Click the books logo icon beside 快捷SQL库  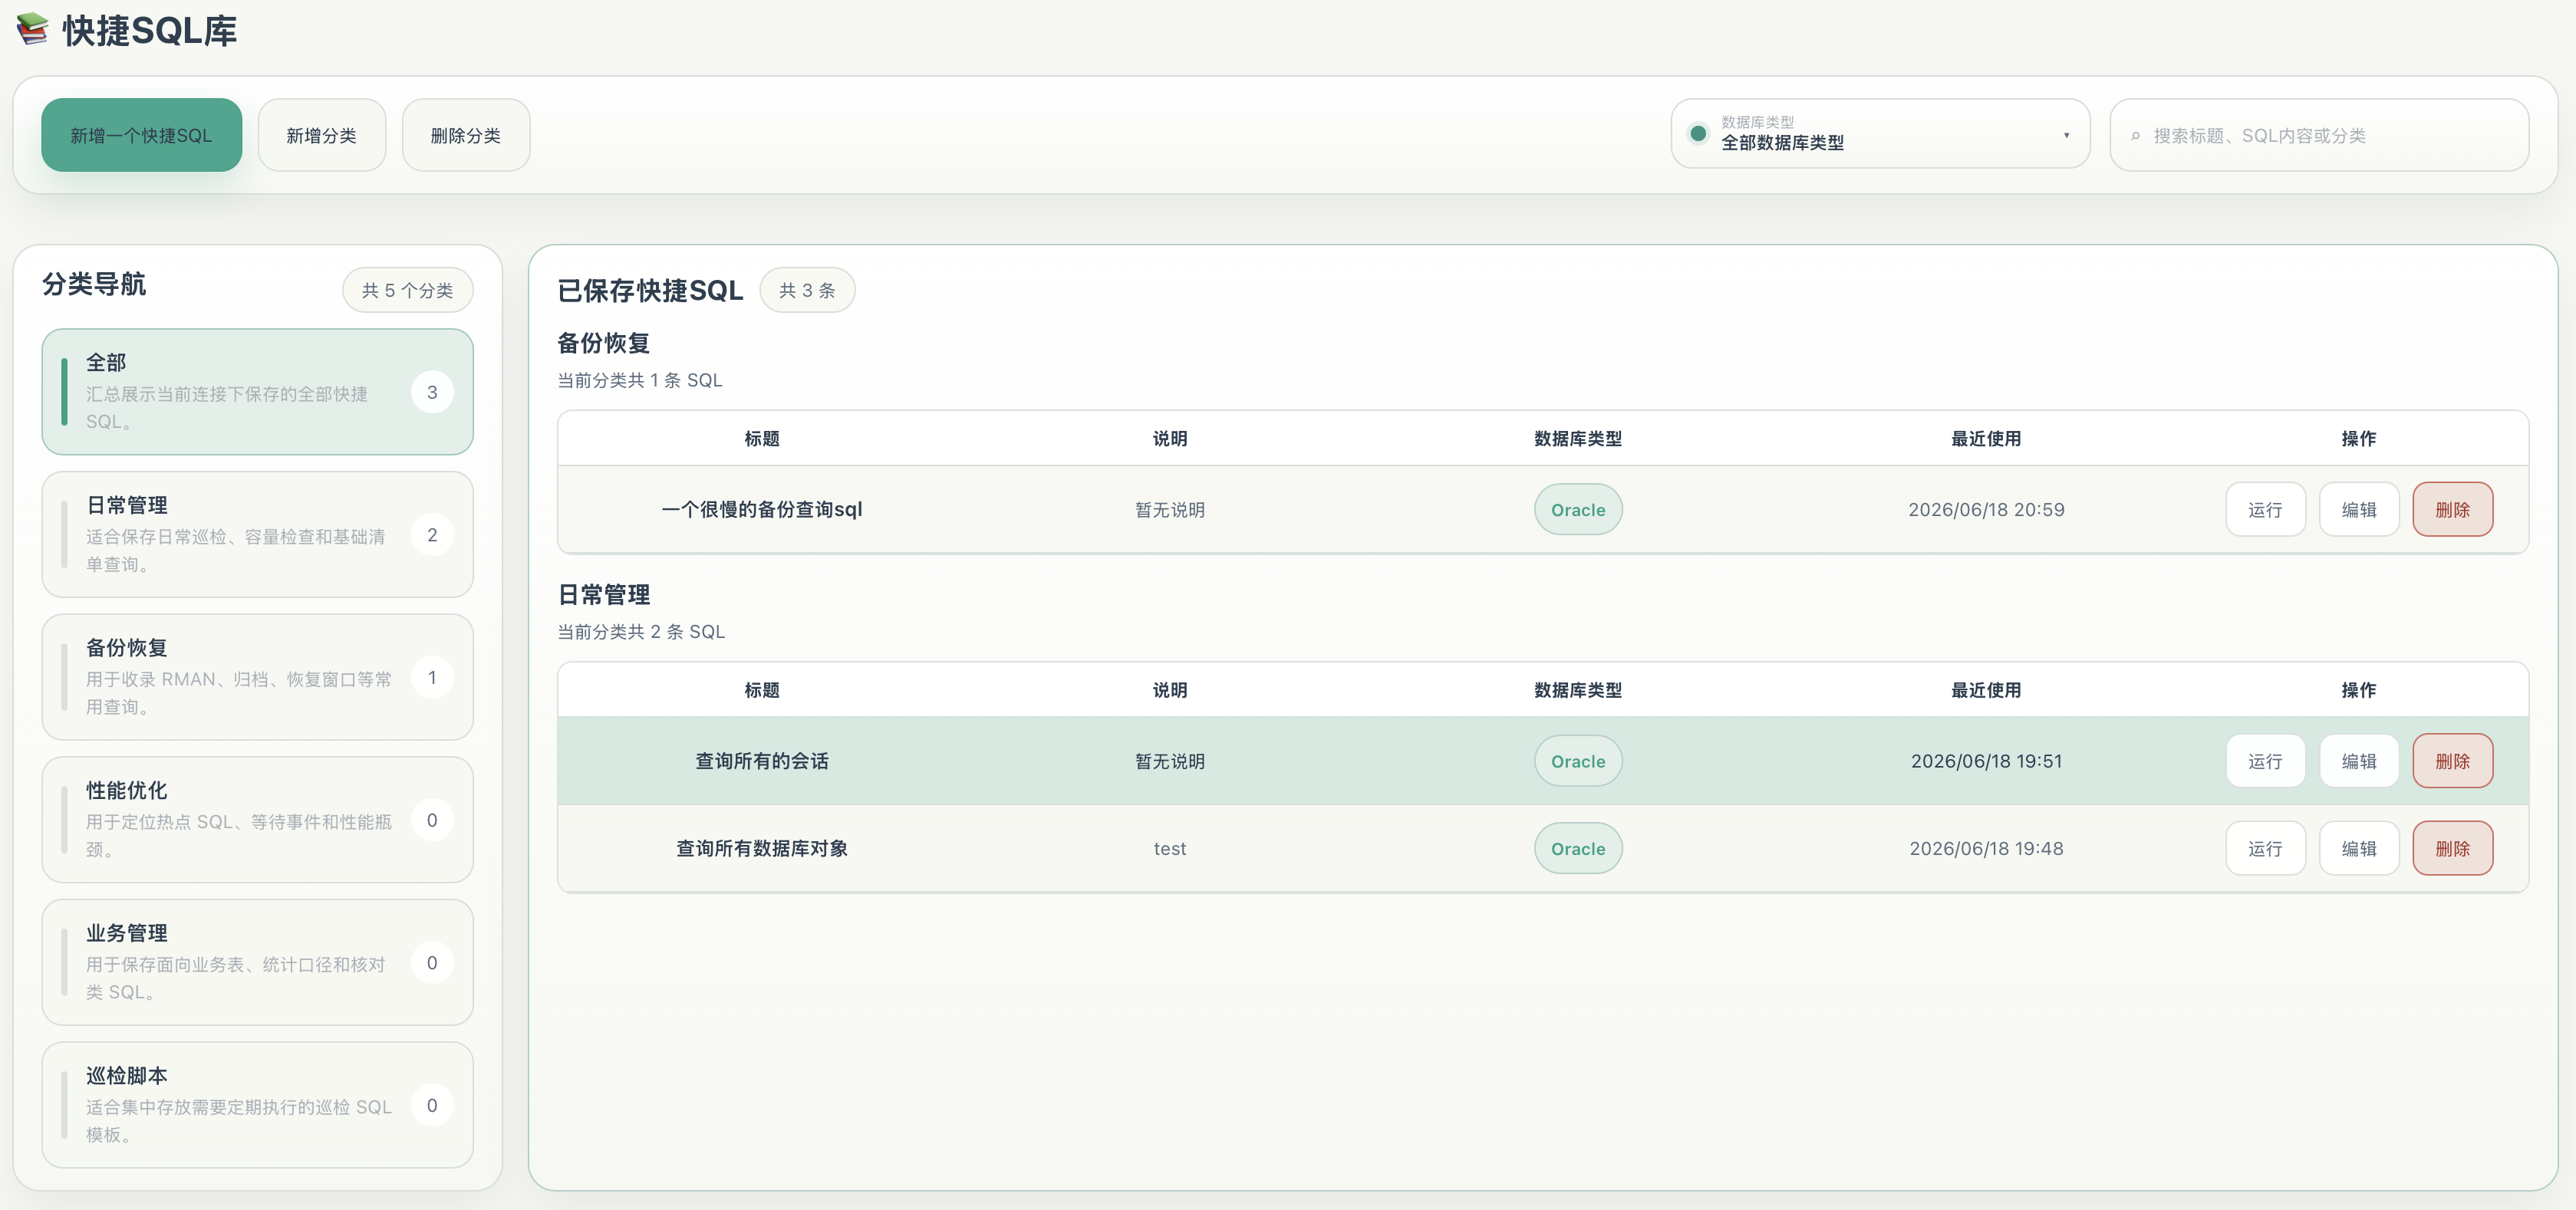32,28
